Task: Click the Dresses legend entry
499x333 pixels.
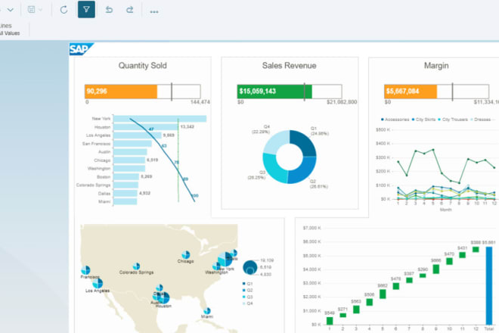Action: coord(481,120)
